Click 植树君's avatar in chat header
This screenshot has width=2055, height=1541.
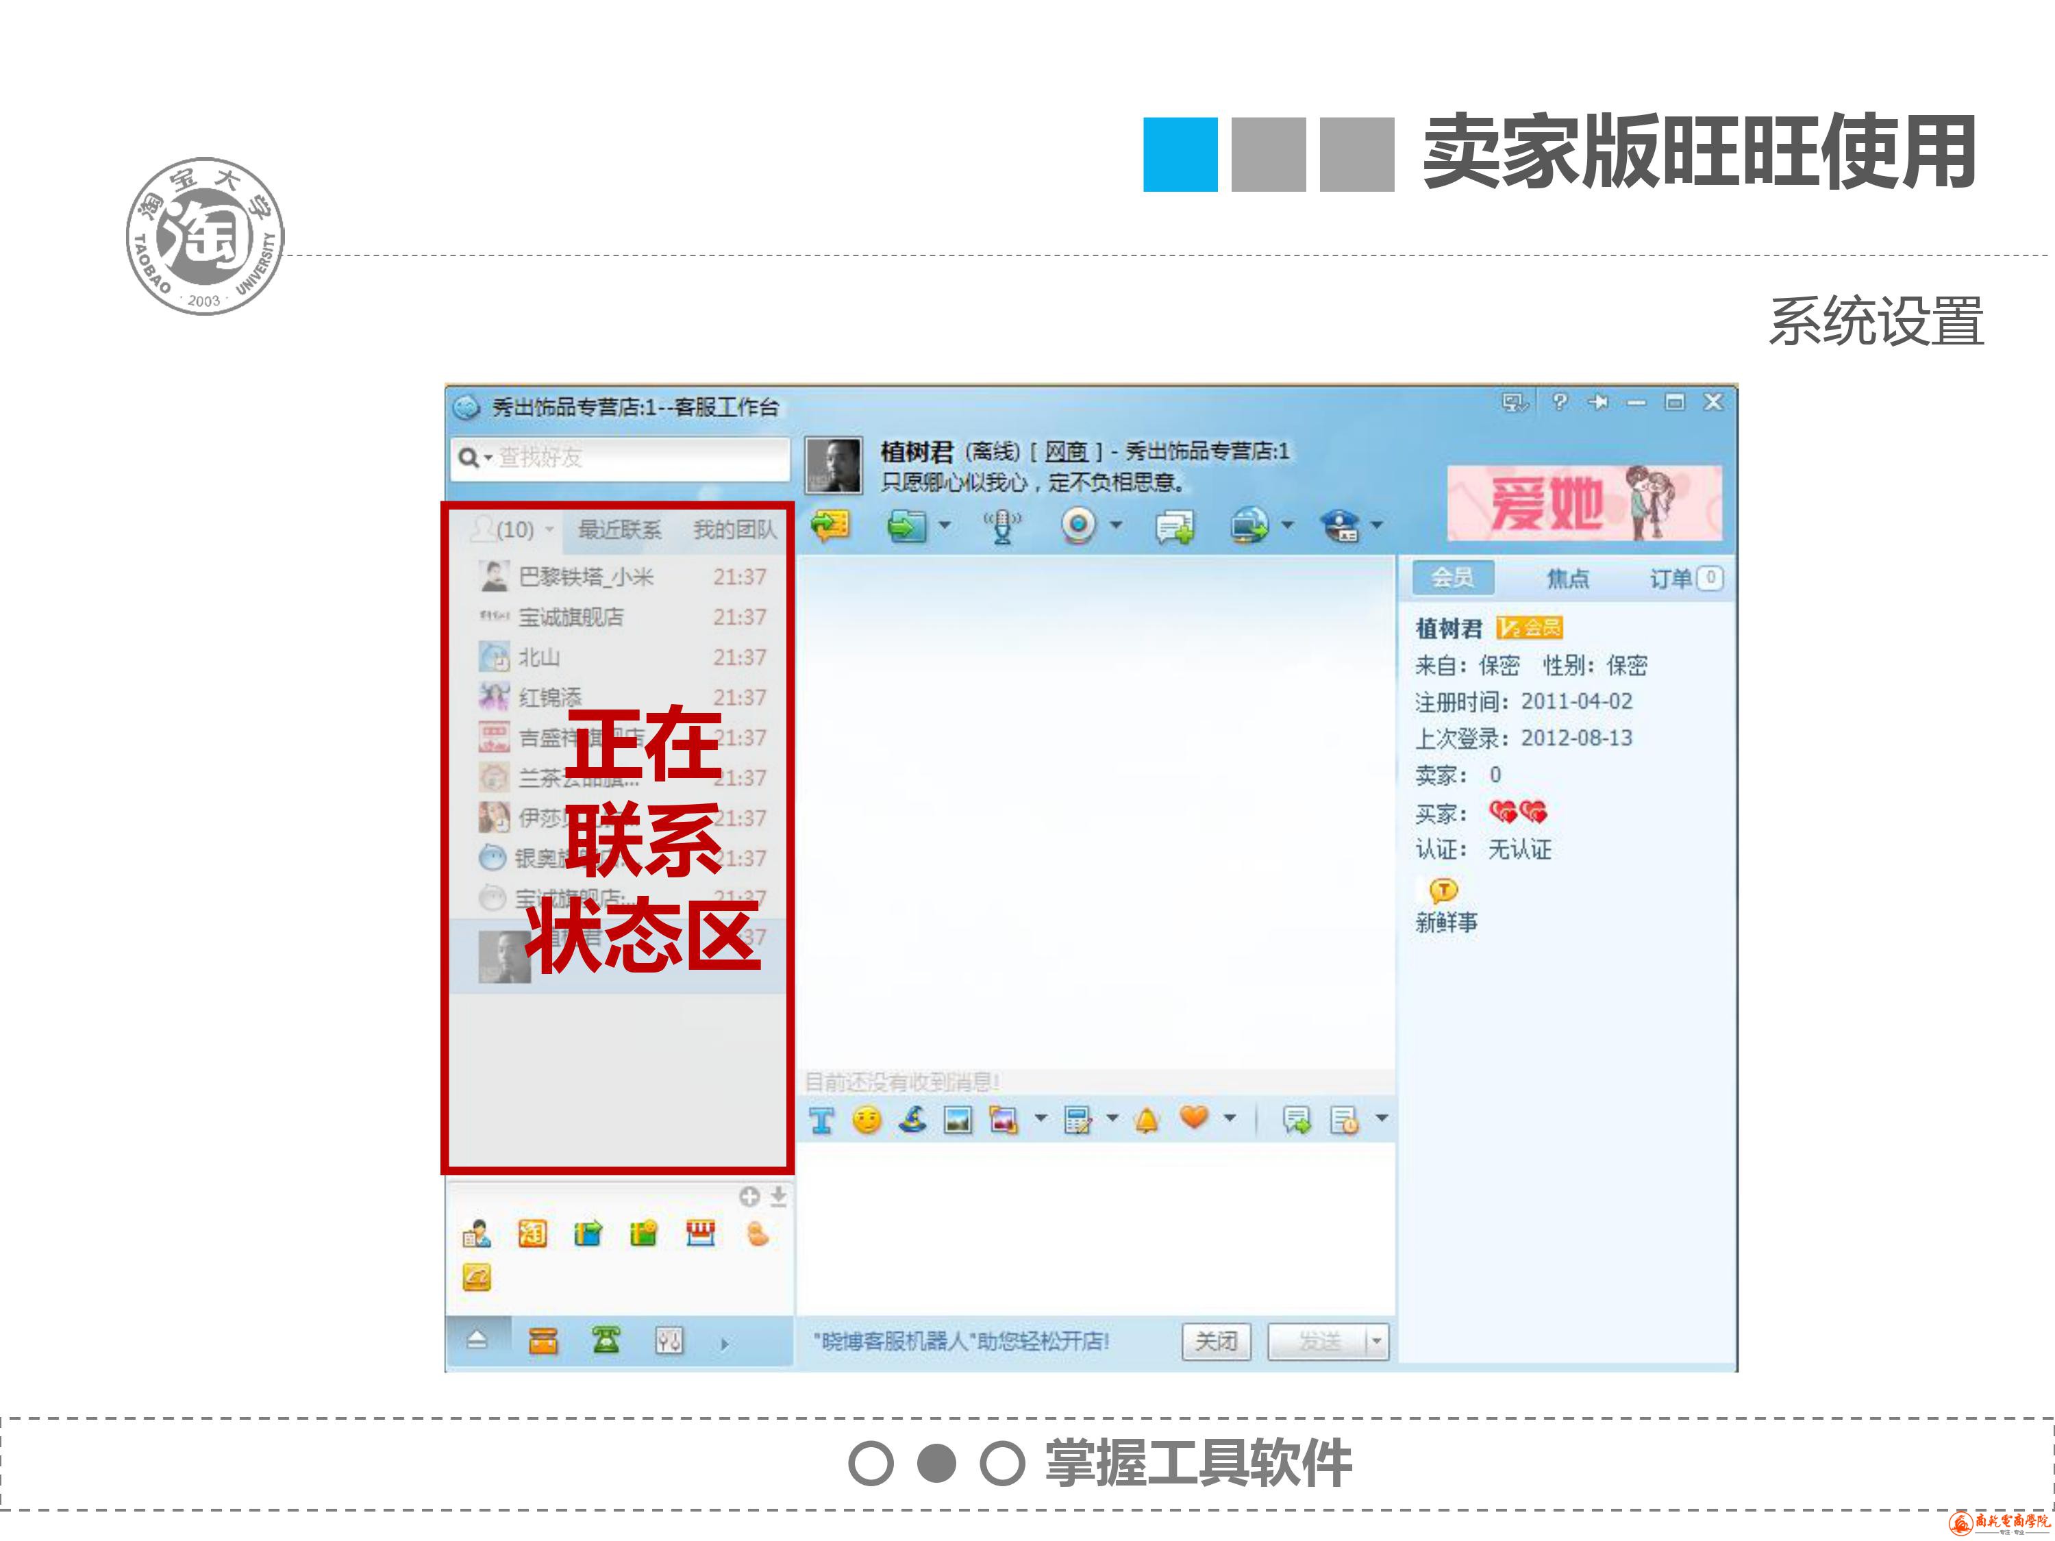[x=832, y=465]
